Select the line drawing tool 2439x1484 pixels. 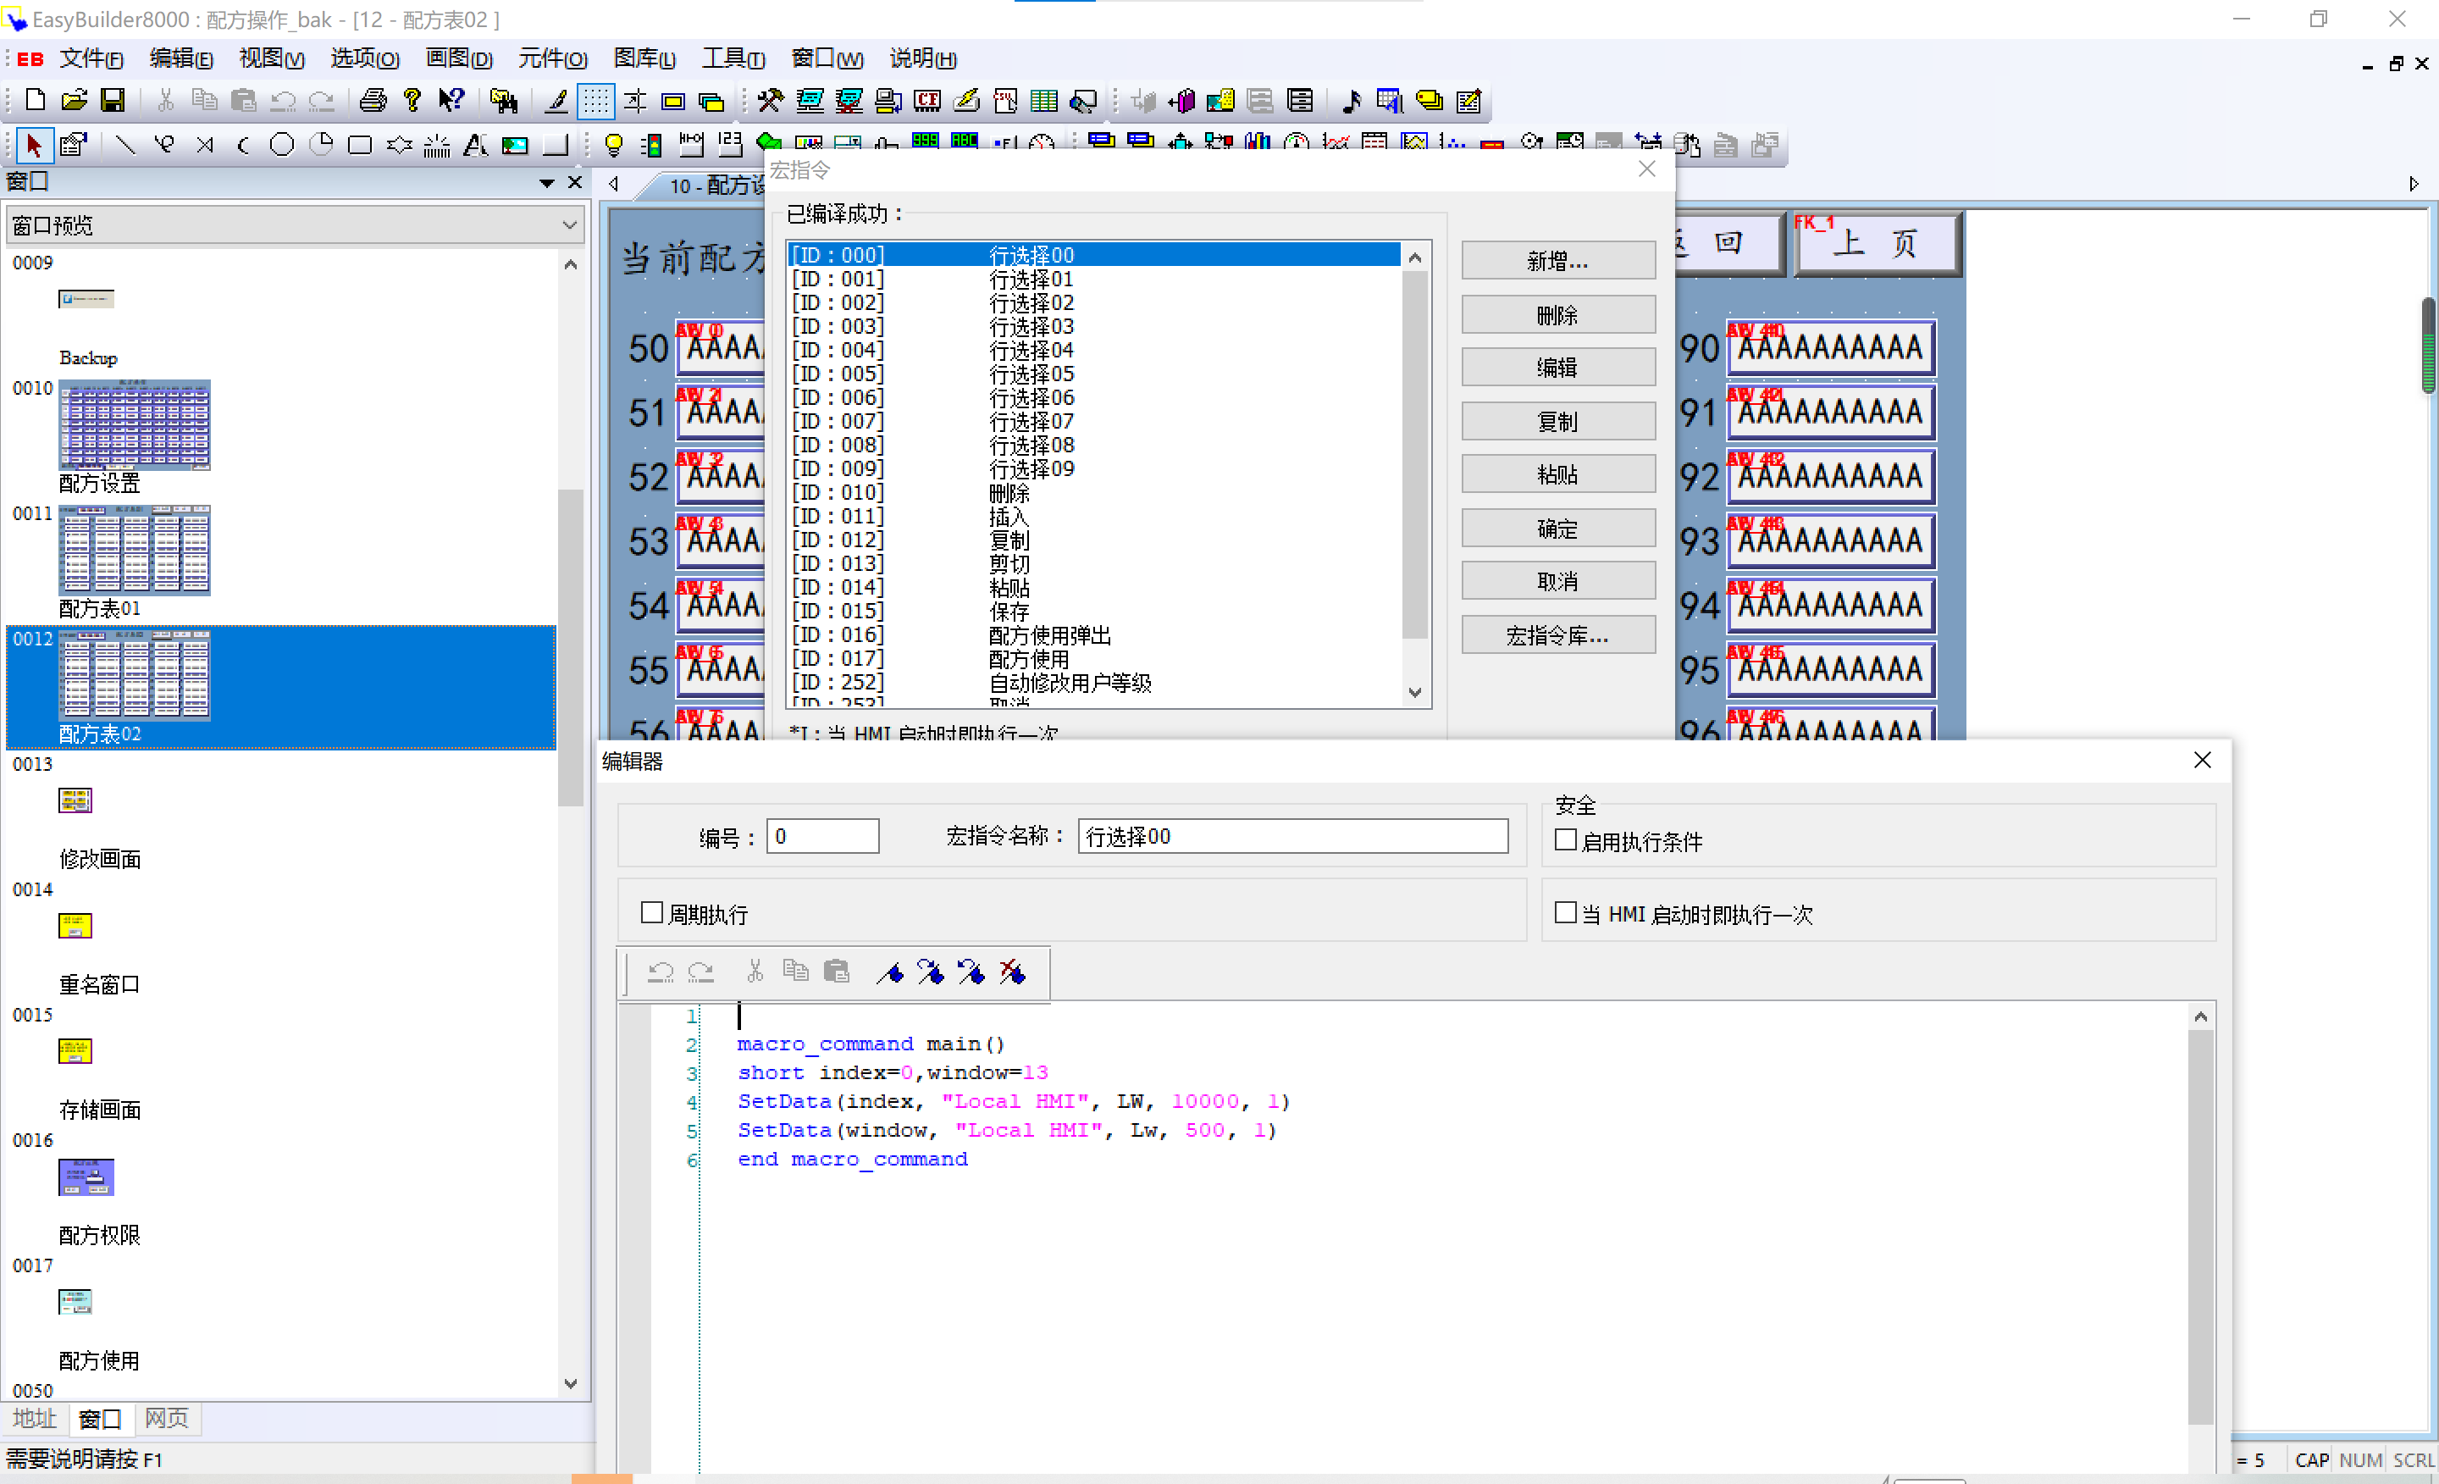[124, 146]
